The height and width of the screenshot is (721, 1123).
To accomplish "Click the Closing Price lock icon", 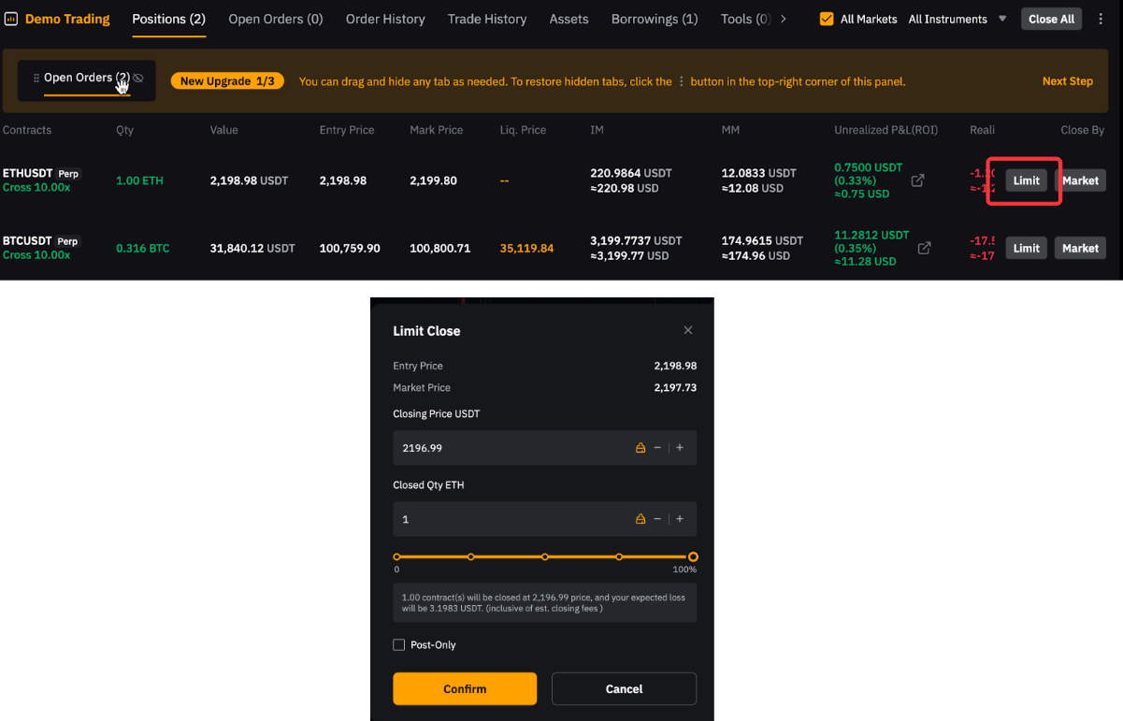I will tap(641, 448).
